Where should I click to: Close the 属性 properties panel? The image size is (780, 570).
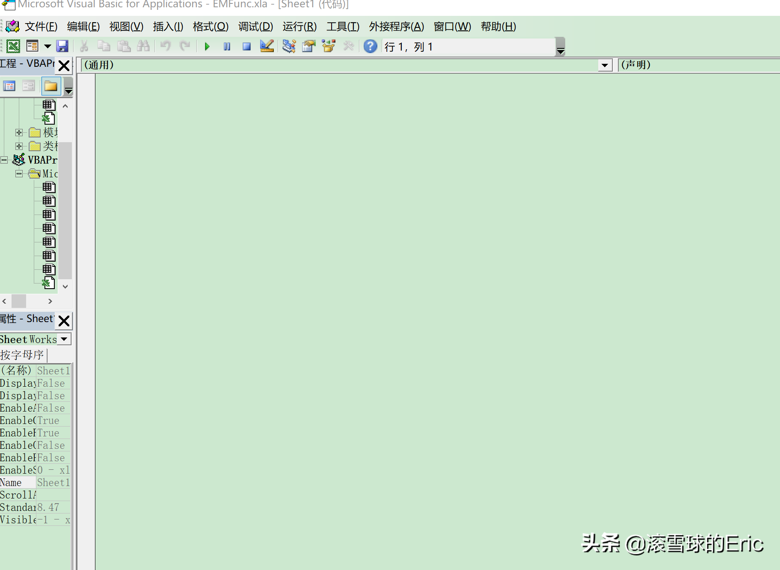pos(64,321)
